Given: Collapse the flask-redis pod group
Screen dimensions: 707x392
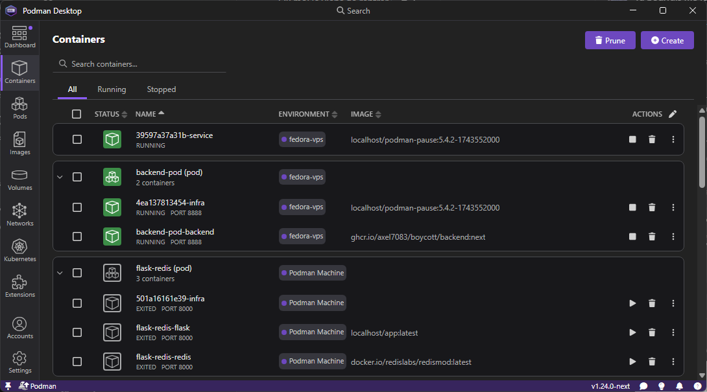Looking at the screenshot, I should pyautogui.click(x=60, y=273).
